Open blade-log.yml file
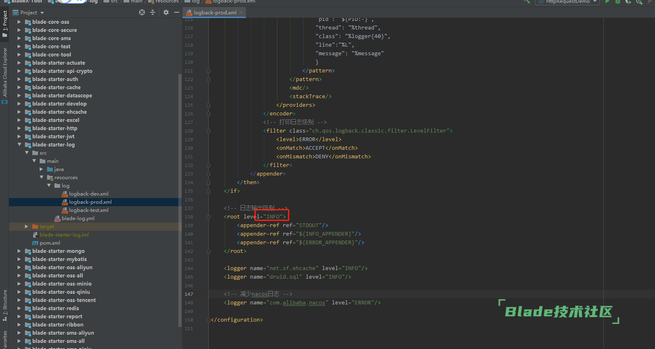 (78, 218)
